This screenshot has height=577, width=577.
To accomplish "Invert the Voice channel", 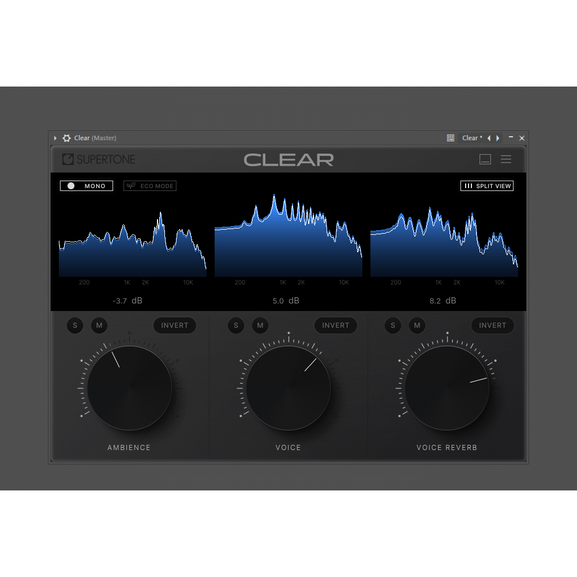I will tap(336, 325).
